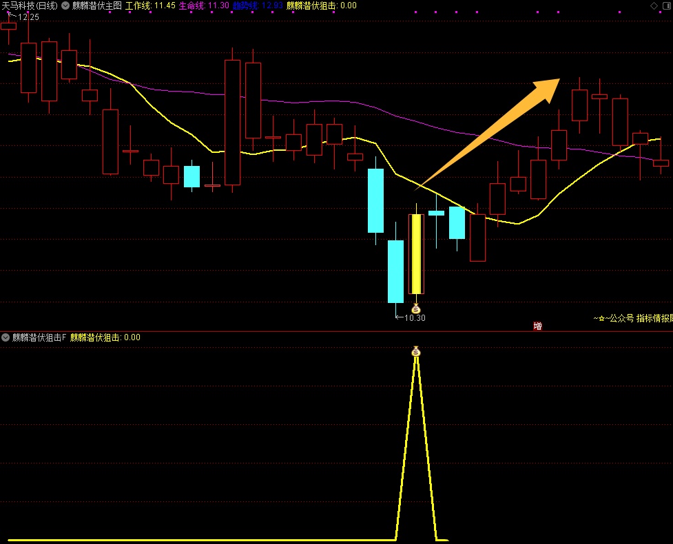Toggle the side panel icon at top right
673x544 pixels.
click(x=667, y=6)
